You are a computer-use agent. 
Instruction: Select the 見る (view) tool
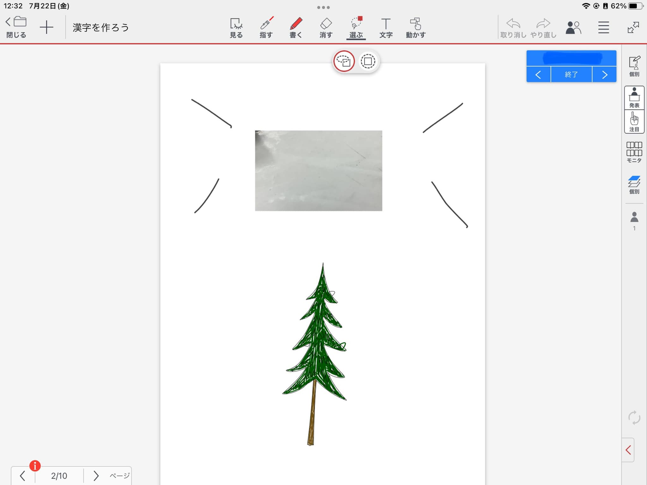click(x=236, y=28)
